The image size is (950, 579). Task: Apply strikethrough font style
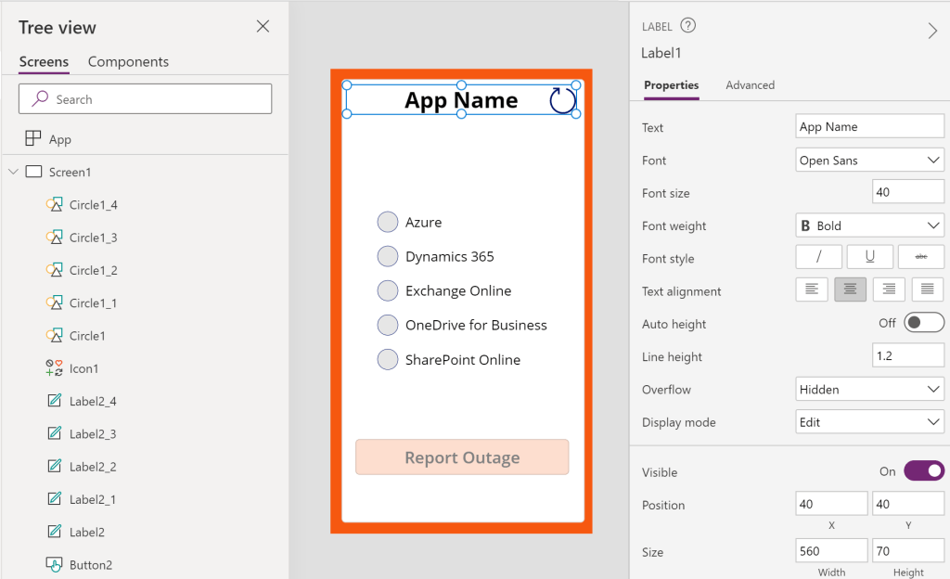[x=921, y=257]
